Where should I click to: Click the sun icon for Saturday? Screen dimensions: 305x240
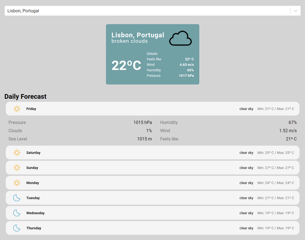[x=17, y=153]
